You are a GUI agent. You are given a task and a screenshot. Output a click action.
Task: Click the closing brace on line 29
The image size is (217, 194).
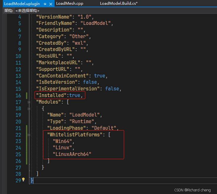[32, 180]
